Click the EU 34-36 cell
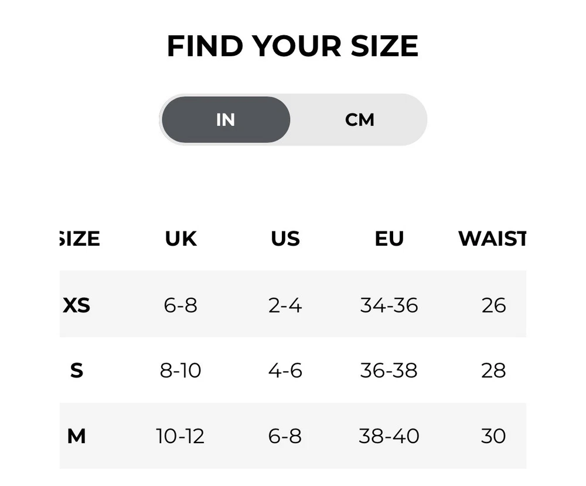This screenshot has width=586, height=486. click(389, 305)
